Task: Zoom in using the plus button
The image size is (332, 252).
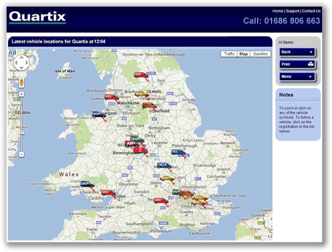Action: click(x=21, y=94)
